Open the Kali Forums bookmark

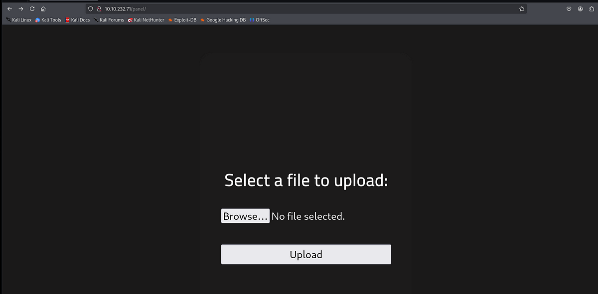point(109,20)
